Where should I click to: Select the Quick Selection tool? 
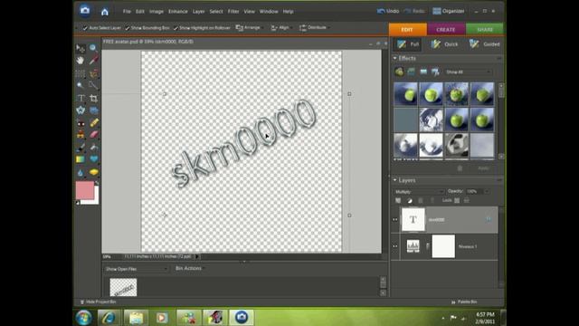[93, 85]
